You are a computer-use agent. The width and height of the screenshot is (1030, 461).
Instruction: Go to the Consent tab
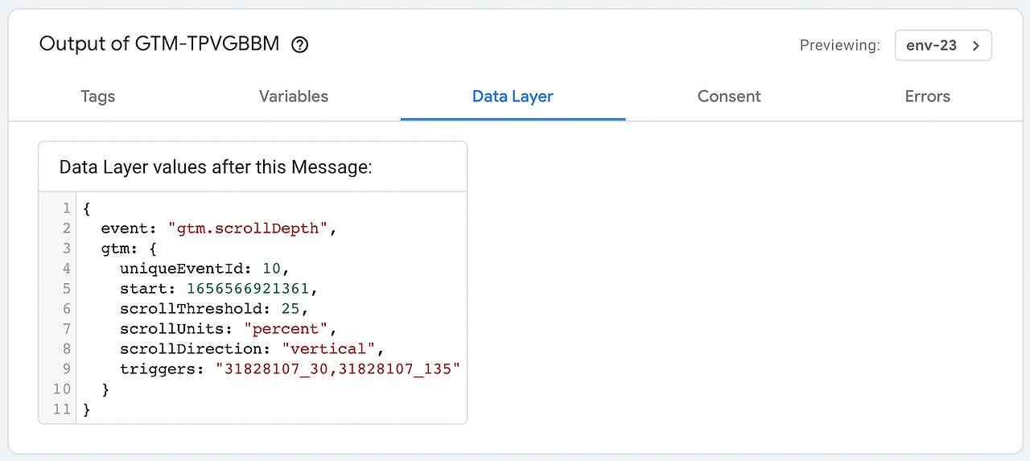coord(729,97)
